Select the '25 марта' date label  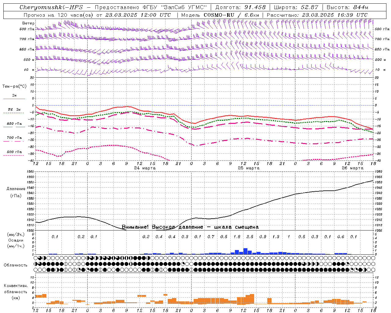tap(249, 168)
